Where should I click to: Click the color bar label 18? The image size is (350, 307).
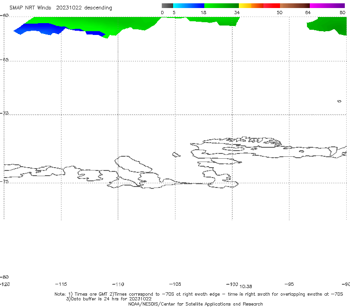[203, 13]
